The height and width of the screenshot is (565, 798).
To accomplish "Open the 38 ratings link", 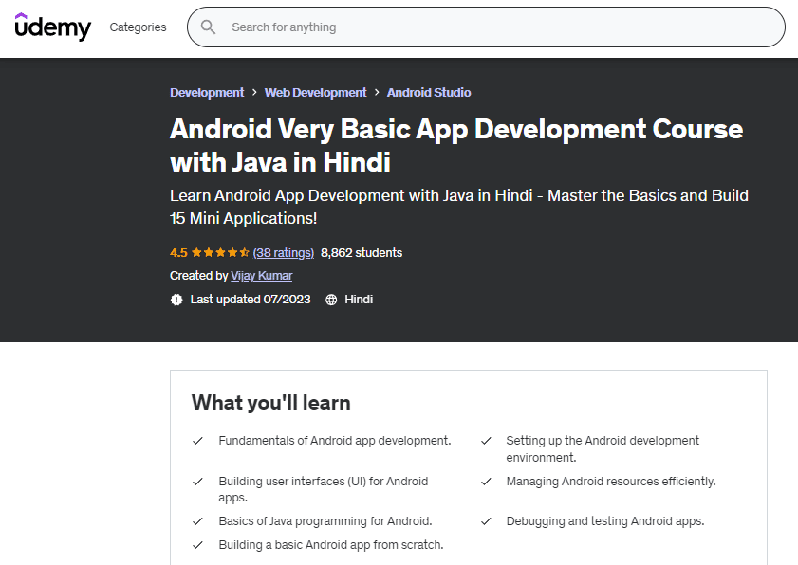I will tap(284, 253).
